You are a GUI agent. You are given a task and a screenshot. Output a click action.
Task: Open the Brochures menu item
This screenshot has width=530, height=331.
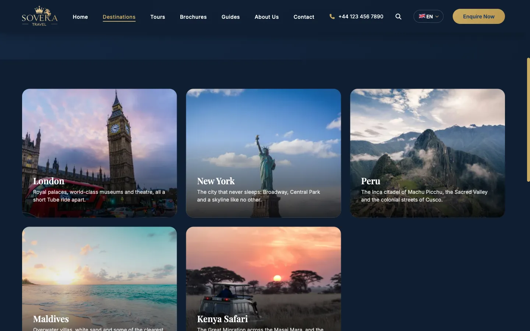pos(193,17)
